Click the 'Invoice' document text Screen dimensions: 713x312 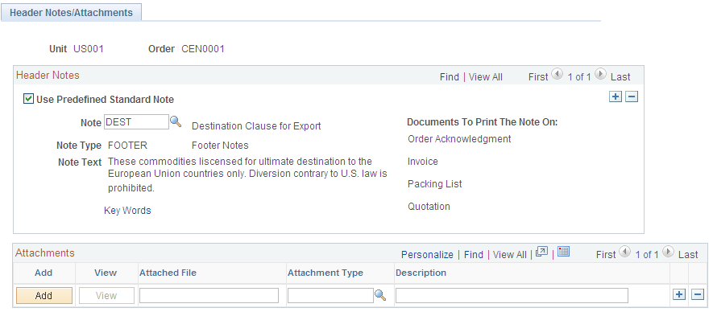coord(423,161)
